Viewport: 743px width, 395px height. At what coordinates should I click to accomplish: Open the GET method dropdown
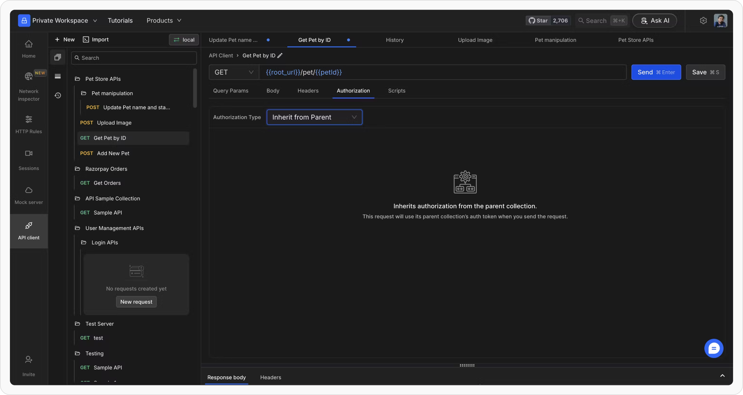pos(234,72)
